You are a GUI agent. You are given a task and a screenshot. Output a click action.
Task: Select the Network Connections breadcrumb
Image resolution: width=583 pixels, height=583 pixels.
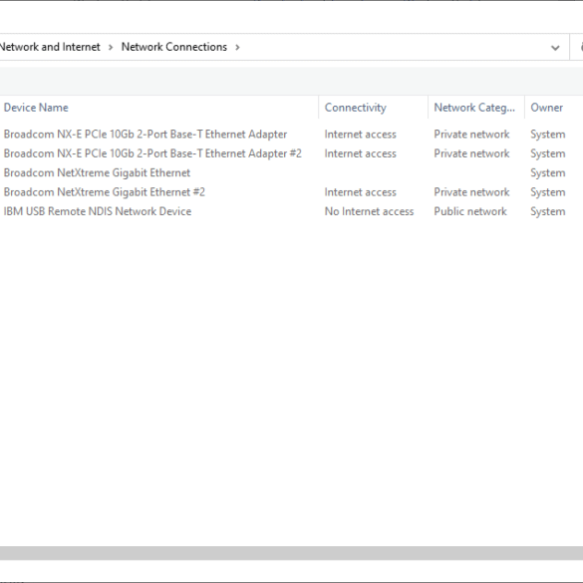point(174,47)
